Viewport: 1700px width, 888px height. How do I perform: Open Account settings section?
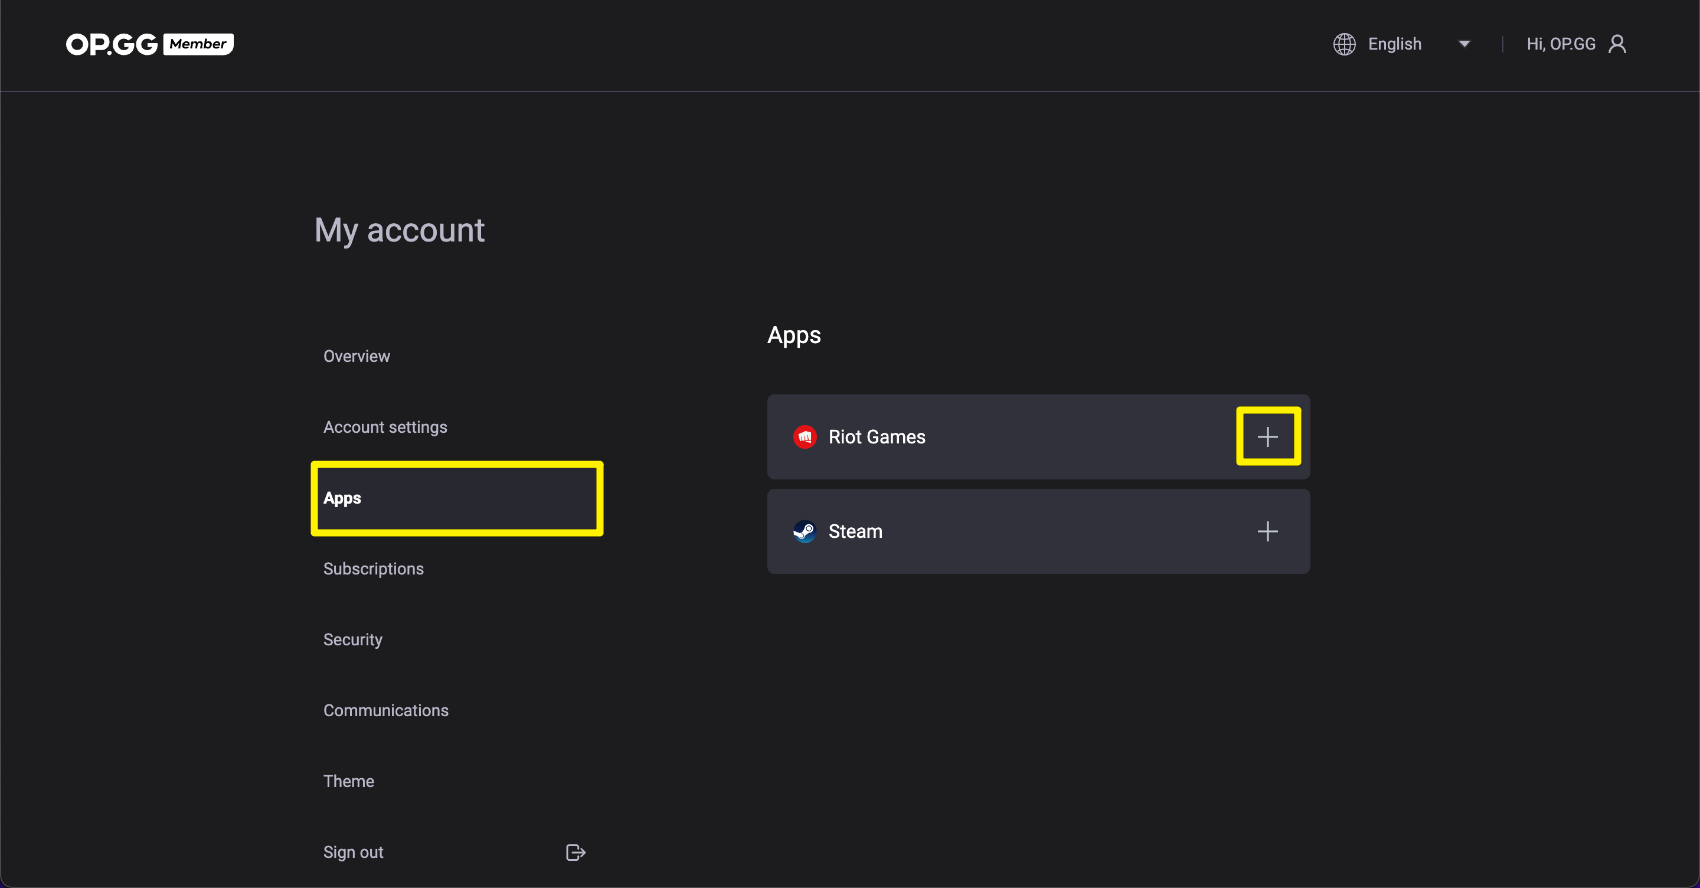(x=385, y=427)
